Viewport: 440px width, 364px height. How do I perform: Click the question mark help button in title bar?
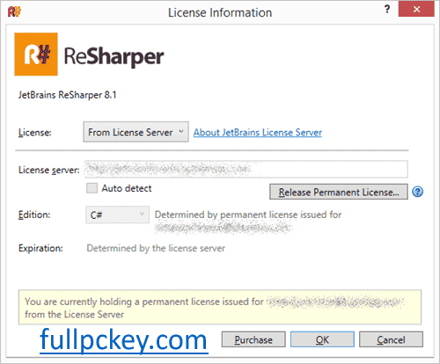click(x=387, y=10)
